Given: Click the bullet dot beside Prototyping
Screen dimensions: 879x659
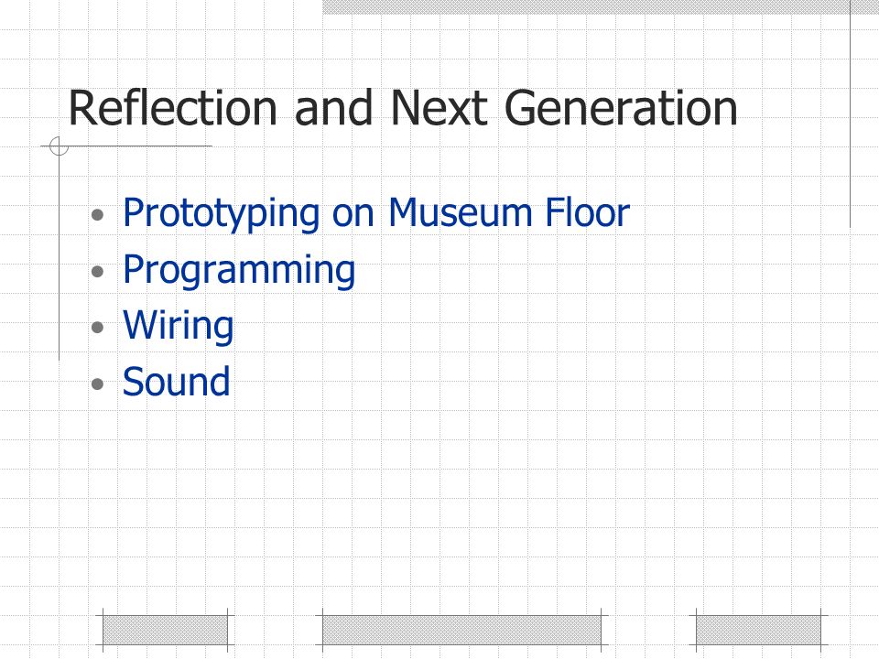Looking at the screenshot, I should click(x=98, y=214).
